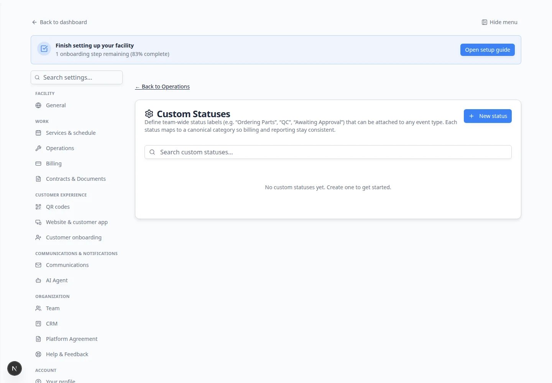Image resolution: width=552 pixels, height=383 pixels.
Task: Click the document icon for Contracts & Documents
Action: tap(38, 179)
